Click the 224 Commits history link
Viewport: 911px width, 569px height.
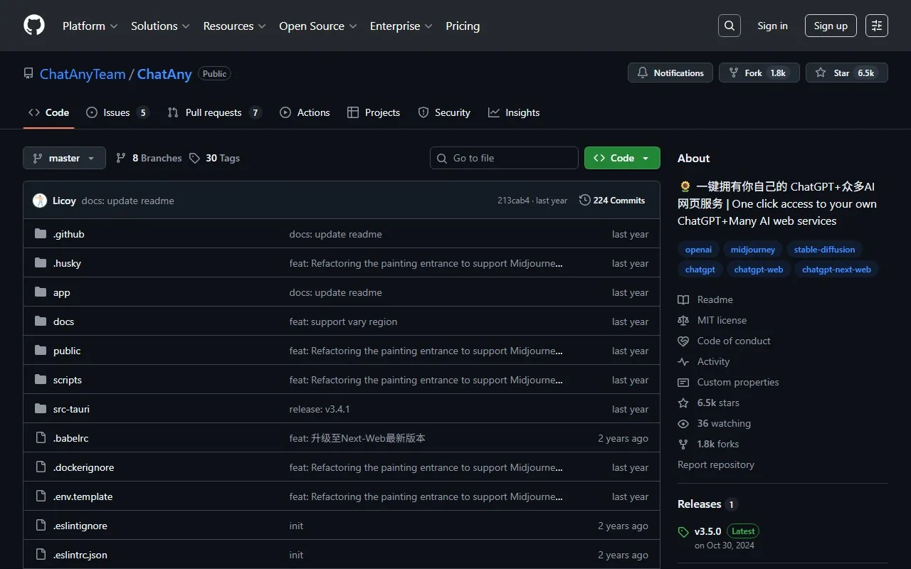612,201
